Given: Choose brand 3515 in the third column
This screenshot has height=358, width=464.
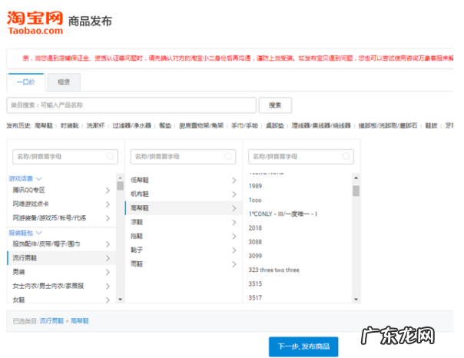Looking at the screenshot, I should tap(255, 284).
